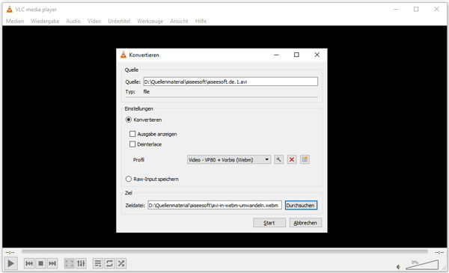Click the Next track button

(x=52, y=263)
